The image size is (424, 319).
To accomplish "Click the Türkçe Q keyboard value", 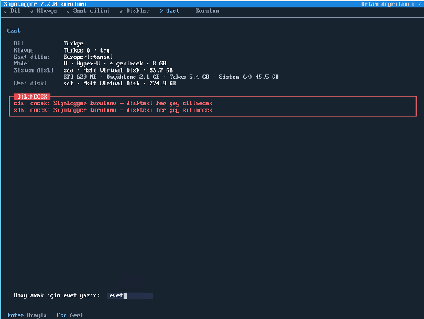I will coord(87,50).
